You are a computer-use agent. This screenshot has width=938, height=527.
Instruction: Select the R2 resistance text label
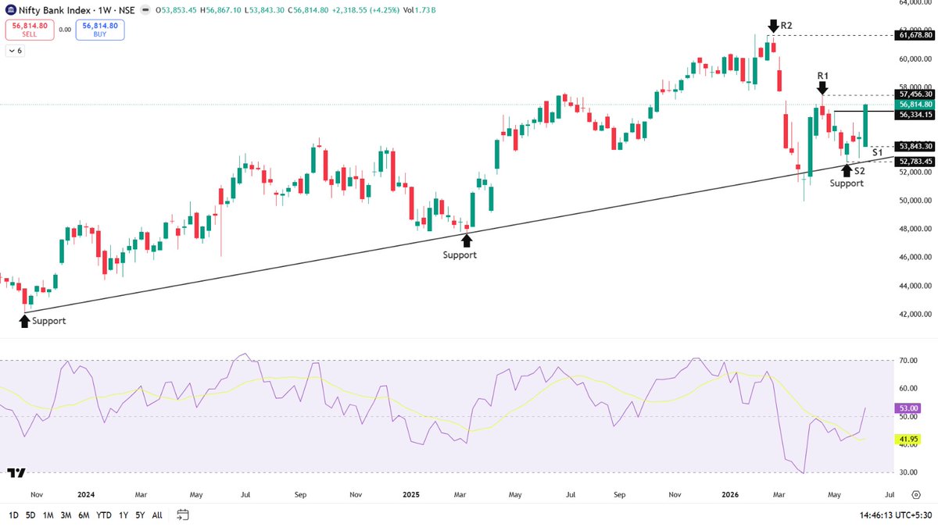coord(786,26)
